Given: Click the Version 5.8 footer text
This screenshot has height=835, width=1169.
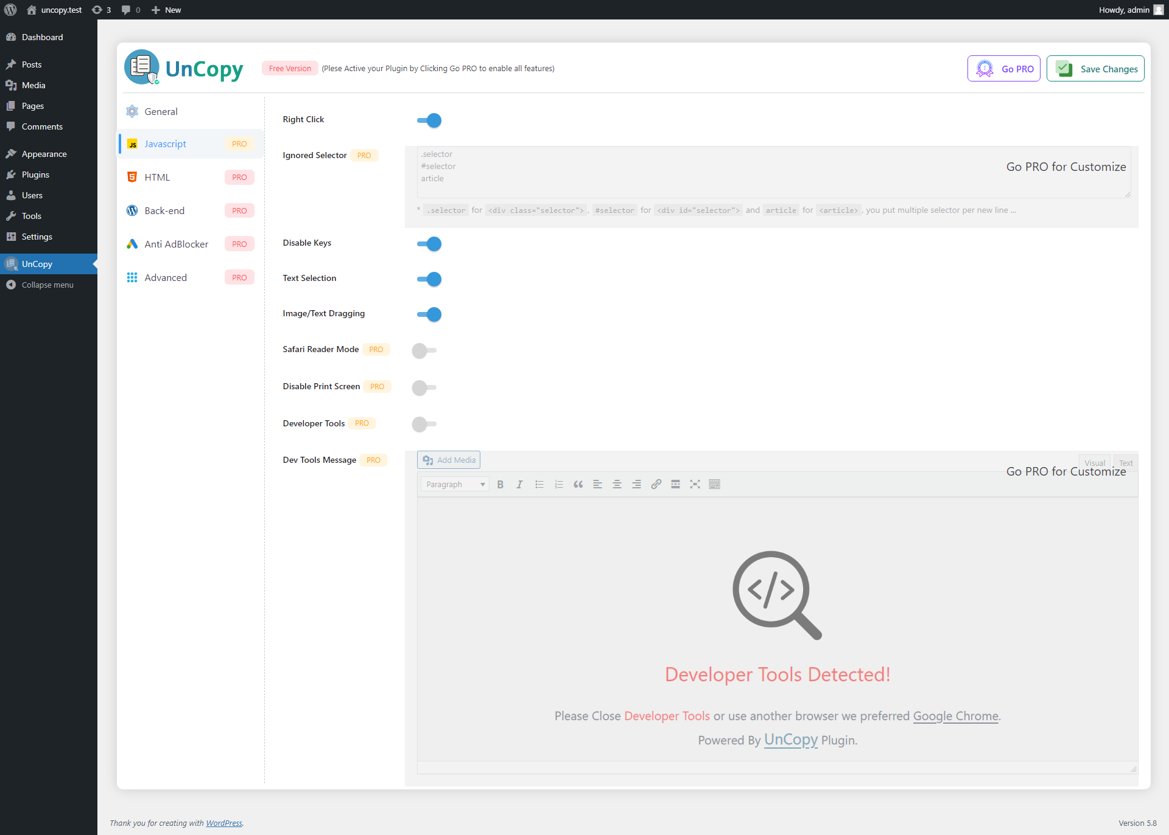Looking at the screenshot, I should (x=1137, y=823).
